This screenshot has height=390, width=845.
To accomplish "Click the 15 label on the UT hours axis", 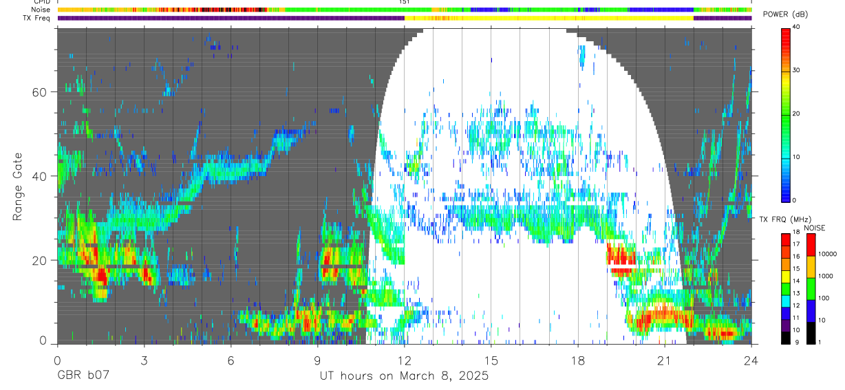I will (x=491, y=359).
